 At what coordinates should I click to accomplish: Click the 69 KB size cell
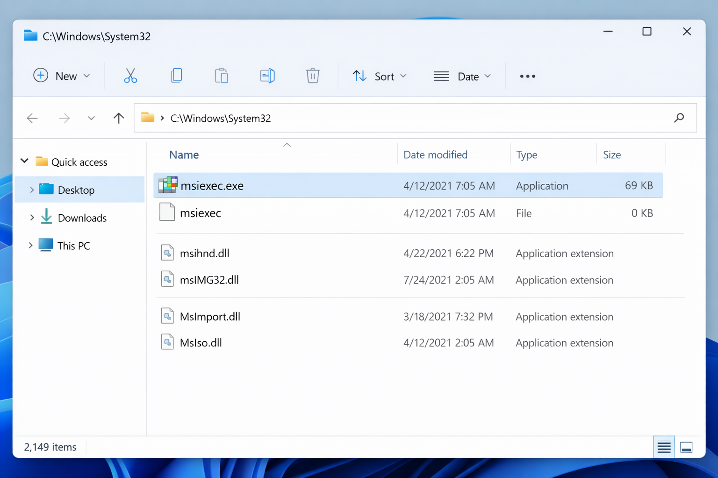click(639, 186)
